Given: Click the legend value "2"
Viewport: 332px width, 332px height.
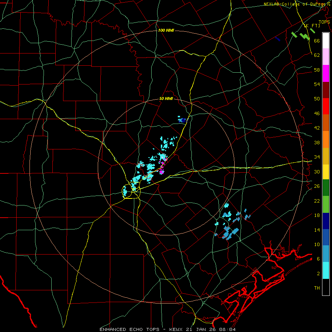Looking at the screenshot, I should (318, 274).
